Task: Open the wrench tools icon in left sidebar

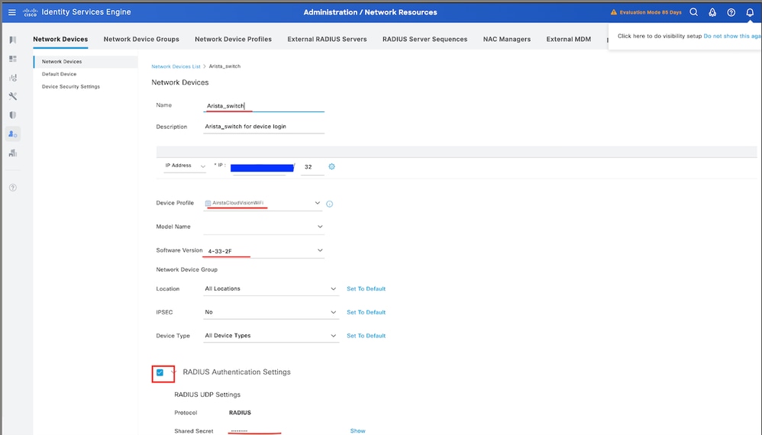Action: (x=12, y=96)
